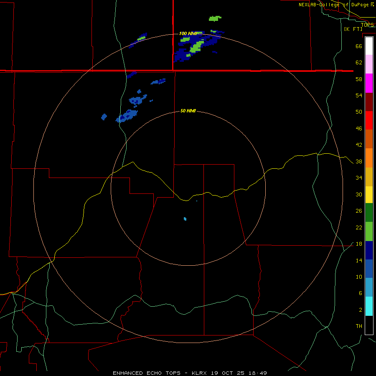Image resolution: width=376 pixels, height=376 pixels.
Task: Select the bright red legend swatch
Action: tap(369, 121)
